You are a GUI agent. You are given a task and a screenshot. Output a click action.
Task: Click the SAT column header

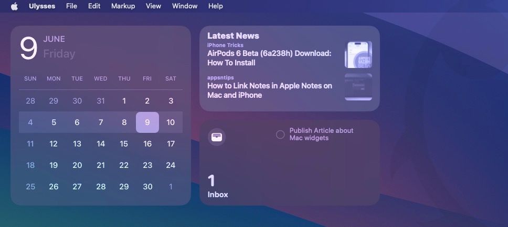coord(171,78)
